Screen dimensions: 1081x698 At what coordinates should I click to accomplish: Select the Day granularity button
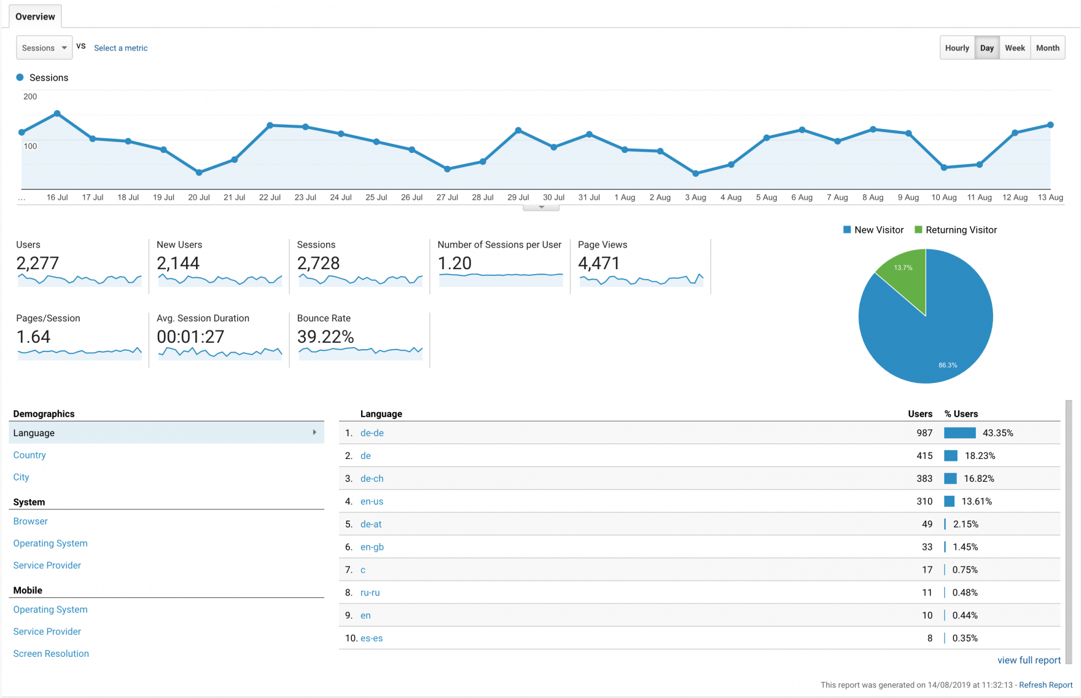[x=986, y=48]
